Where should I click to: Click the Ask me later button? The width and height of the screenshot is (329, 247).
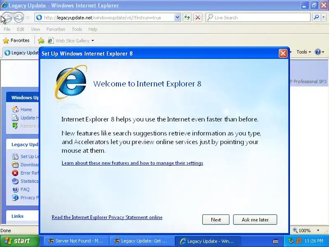(x=255, y=220)
